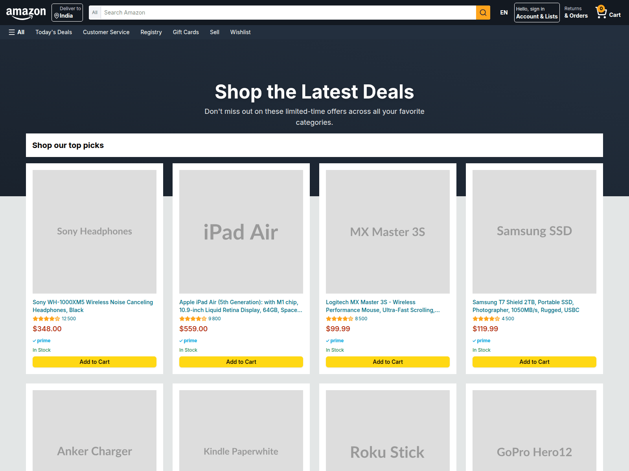This screenshot has height=471, width=629.
Task: Open the hamburger All menu
Action: [17, 32]
